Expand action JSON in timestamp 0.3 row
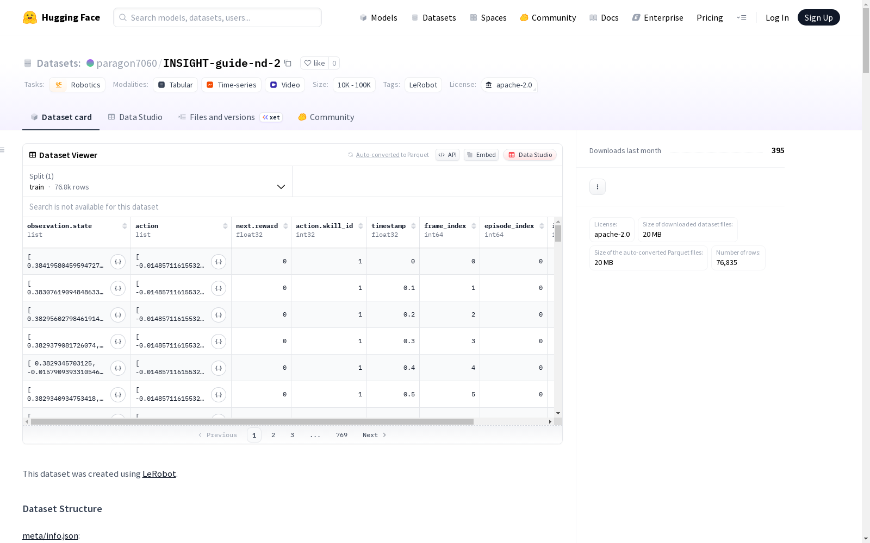Viewport: 870px width, 543px height. point(219,342)
